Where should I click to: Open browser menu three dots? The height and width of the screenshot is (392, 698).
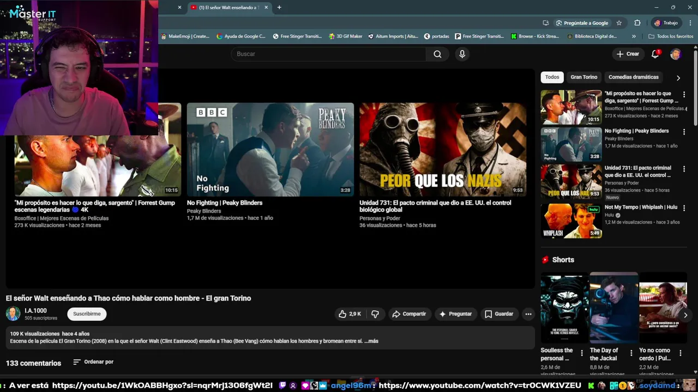(690, 23)
